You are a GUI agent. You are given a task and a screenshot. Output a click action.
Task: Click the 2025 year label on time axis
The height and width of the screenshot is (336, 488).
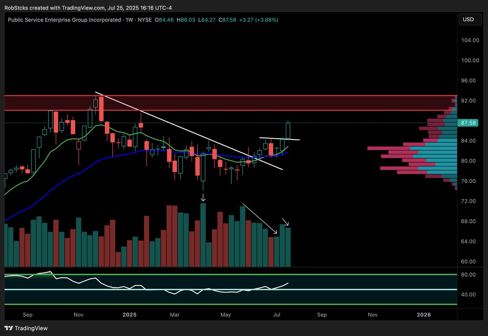coord(129,315)
